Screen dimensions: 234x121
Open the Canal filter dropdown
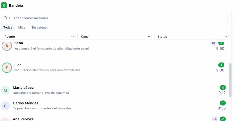(115, 37)
